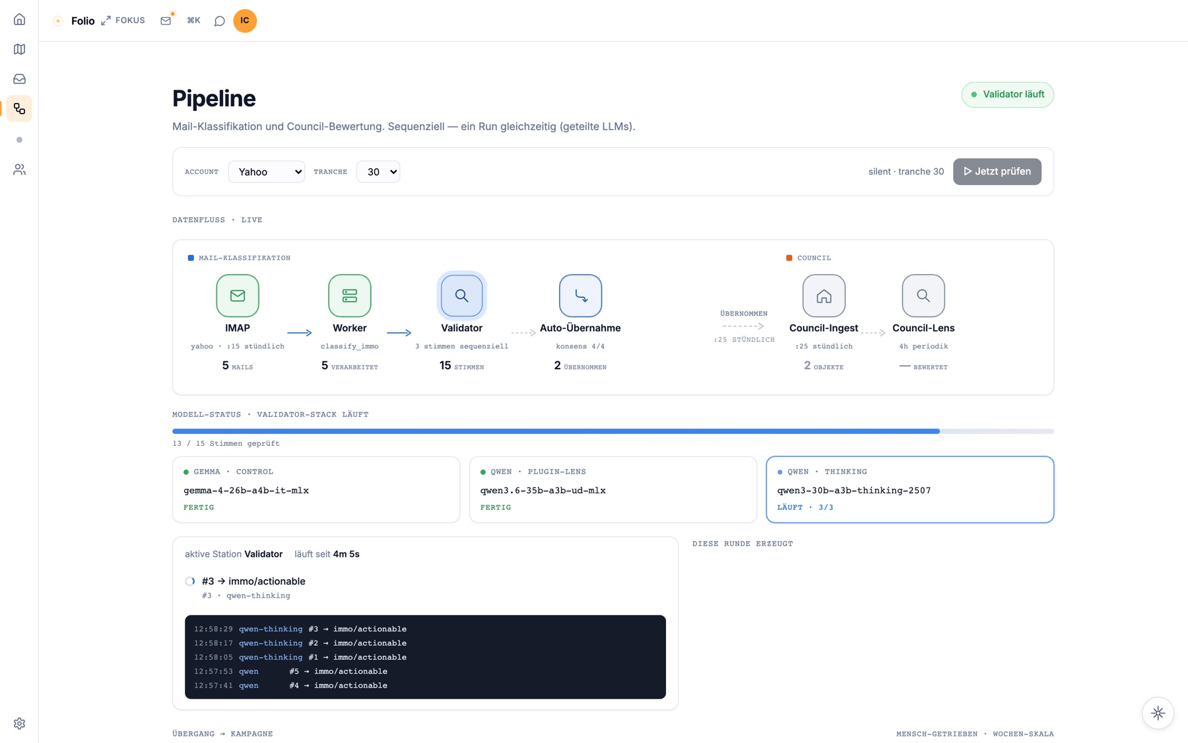Click the 'ÜBERGANG → KAMPAGNE' heading
Screen dimensions: 1188x743
(x=222, y=734)
